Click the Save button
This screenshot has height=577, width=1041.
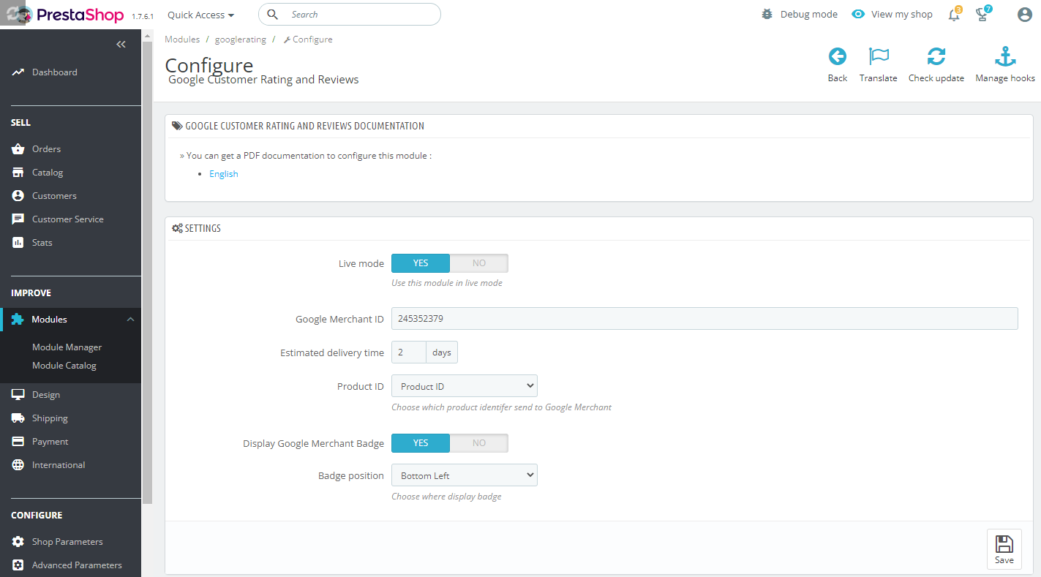pyautogui.click(x=1004, y=549)
